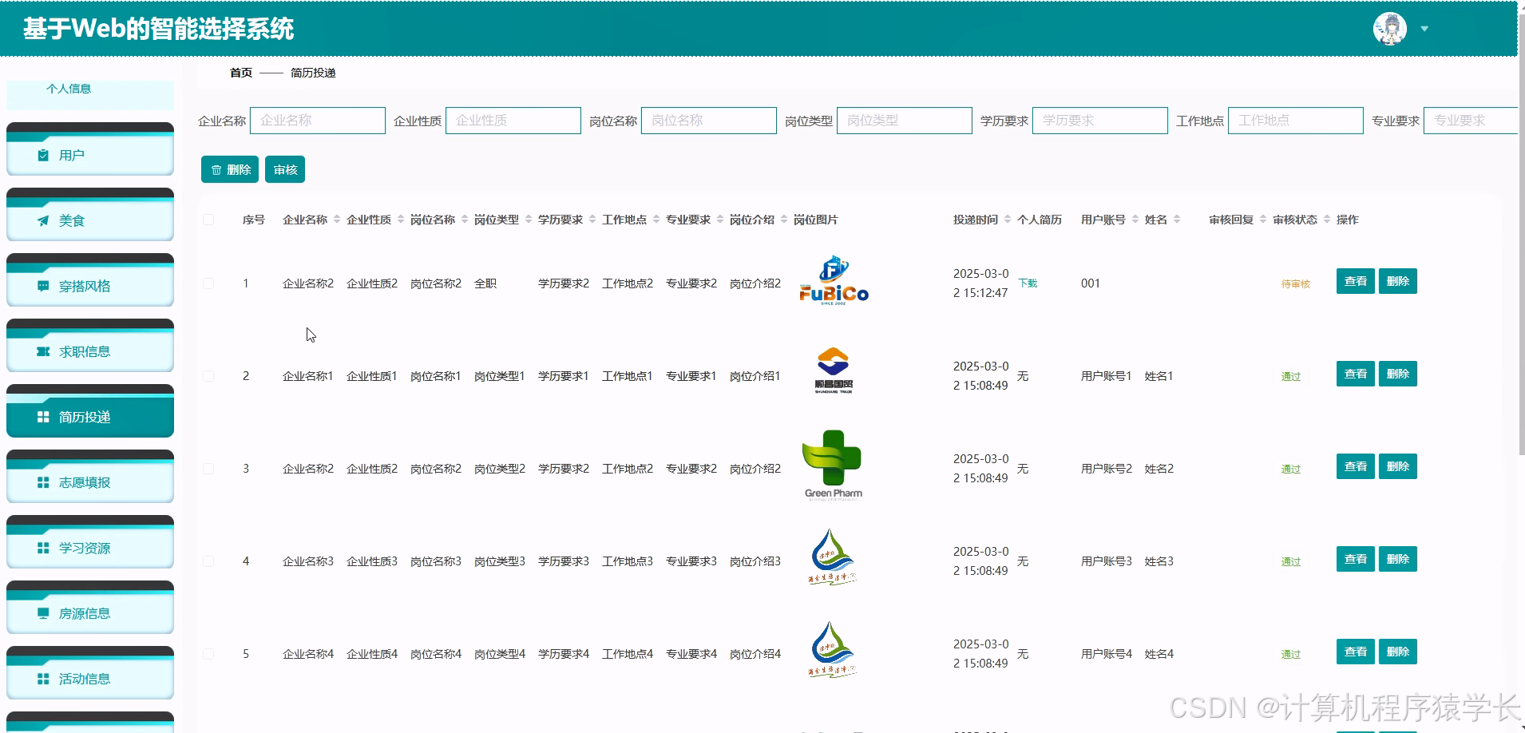This screenshot has height=733, width=1525.
Task: Check the checkbox for row 4
Action: pyautogui.click(x=208, y=561)
